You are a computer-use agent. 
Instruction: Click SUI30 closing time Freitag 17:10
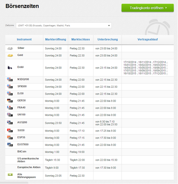[77, 131]
